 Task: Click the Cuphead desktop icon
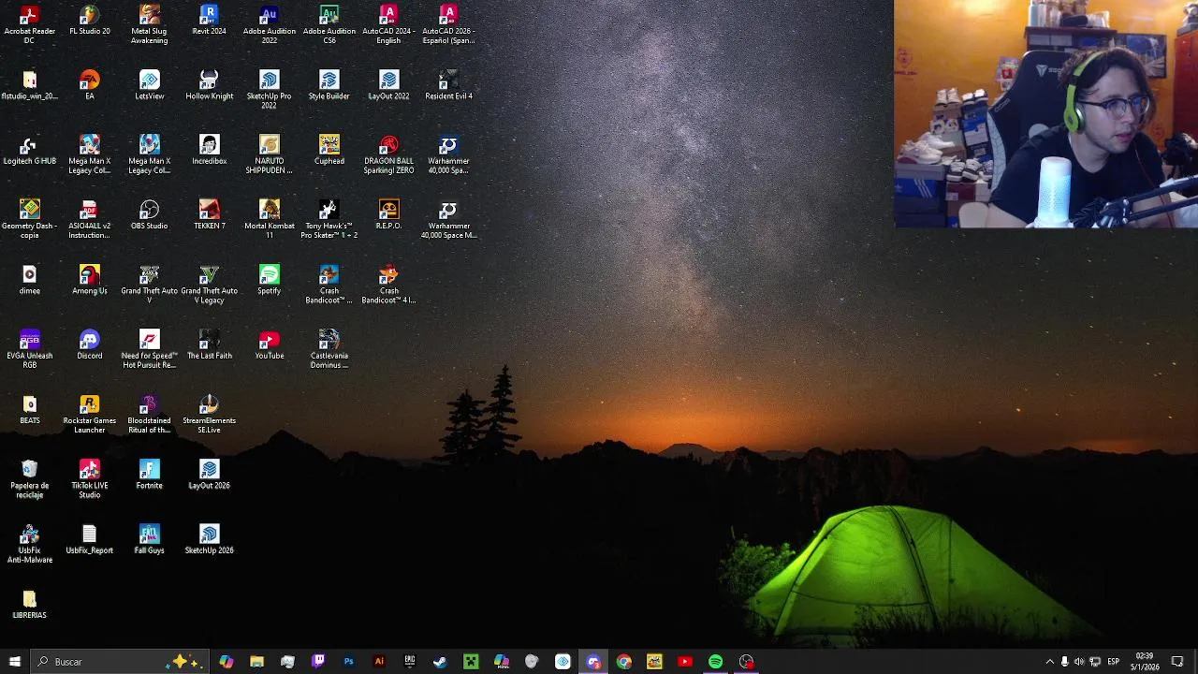click(x=329, y=151)
